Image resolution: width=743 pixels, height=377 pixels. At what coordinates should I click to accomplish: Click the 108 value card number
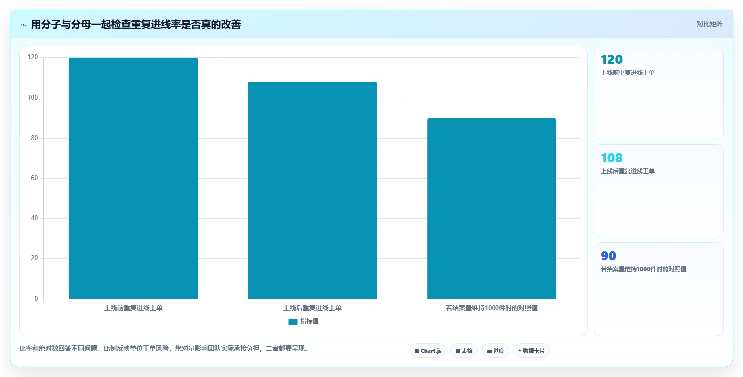(612, 158)
